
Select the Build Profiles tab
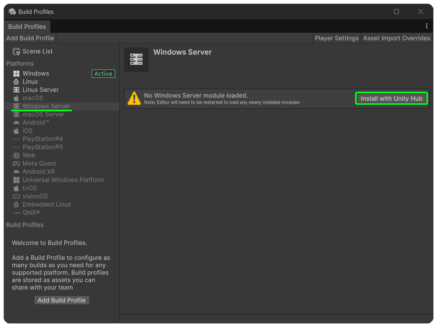[27, 27]
